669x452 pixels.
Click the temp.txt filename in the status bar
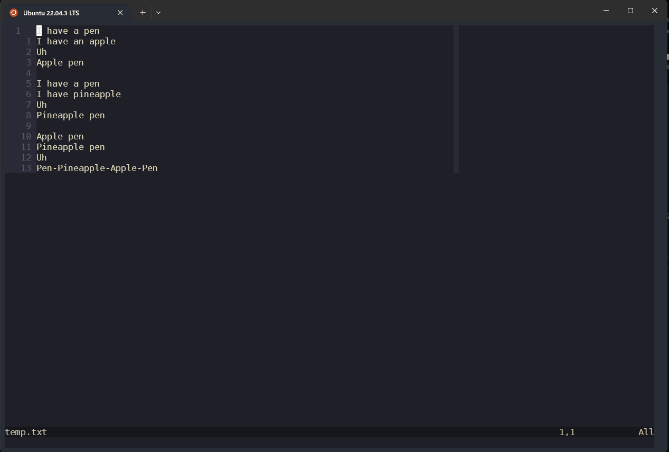[x=25, y=432]
